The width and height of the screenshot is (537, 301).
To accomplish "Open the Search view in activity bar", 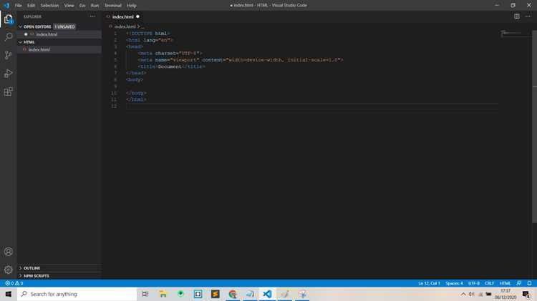I will click(8, 36).
